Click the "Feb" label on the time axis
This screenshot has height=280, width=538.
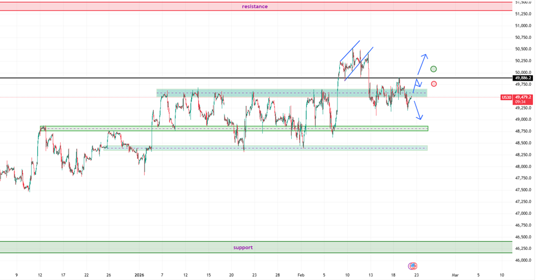pos(301,275)
